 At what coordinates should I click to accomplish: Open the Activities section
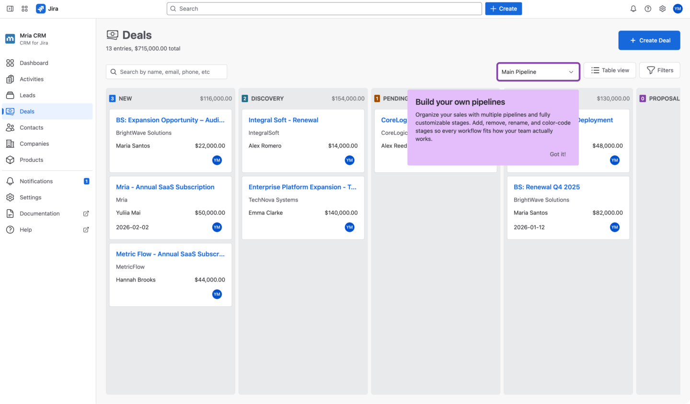click(31, 79)
